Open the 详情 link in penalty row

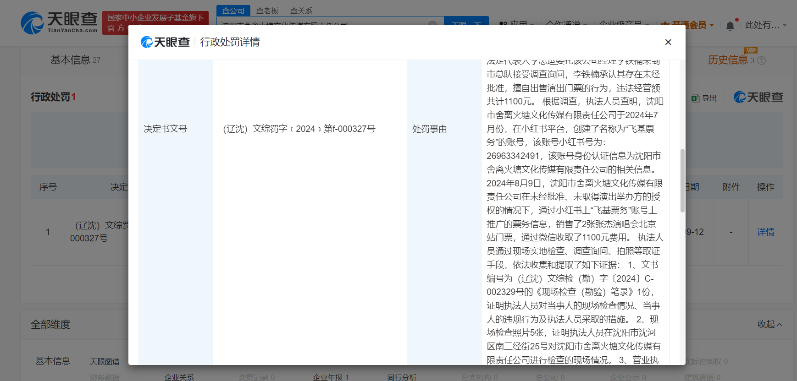pyautogui.click(x=765, y=232)
